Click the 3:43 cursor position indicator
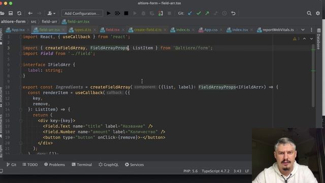 (237, 171)
